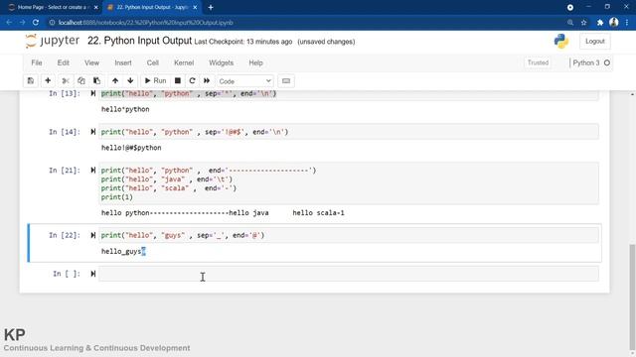Click the Last Checkpoint 13 minutes ago text
This screenshot has width=636, height=357.
coord(242,42)
